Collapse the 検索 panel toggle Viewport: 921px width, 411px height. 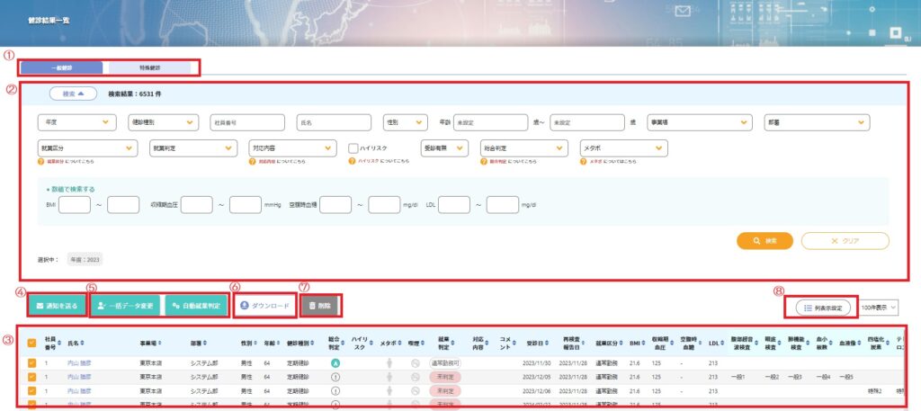[74, 94]
